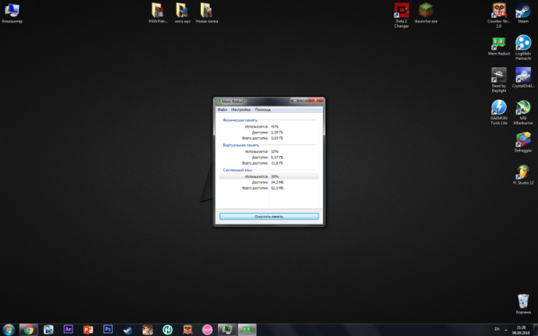
Task: Select the DAEMON Tools Lite icon
Action: [x=499, y=113]
